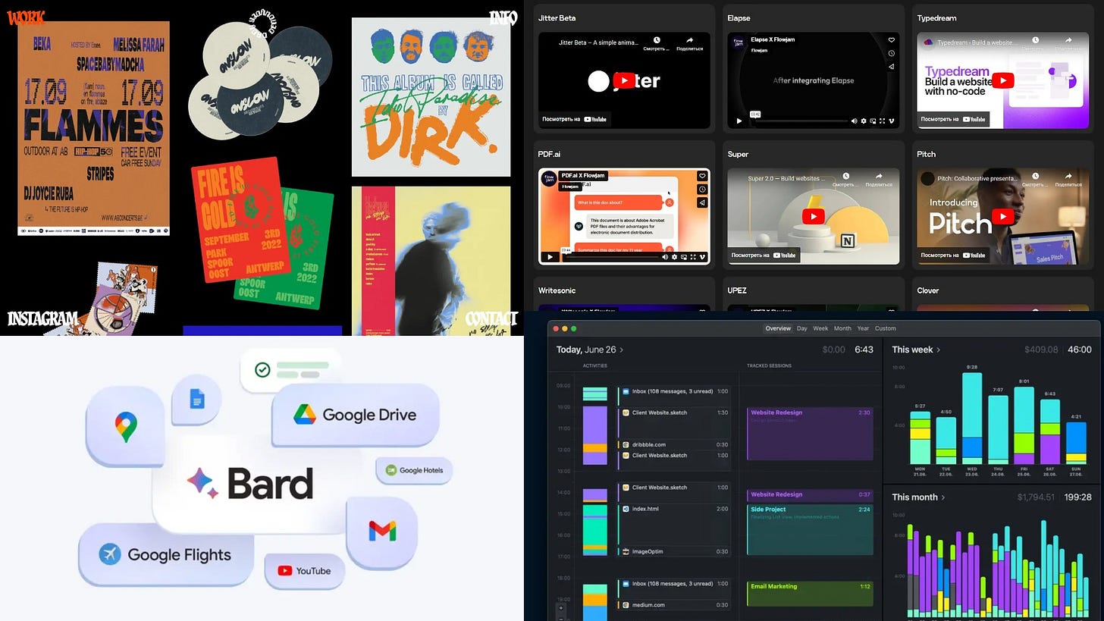Play the Pitch introduction YouTube video
Screen dimensions: 1104x621
tap(1002, 217)
